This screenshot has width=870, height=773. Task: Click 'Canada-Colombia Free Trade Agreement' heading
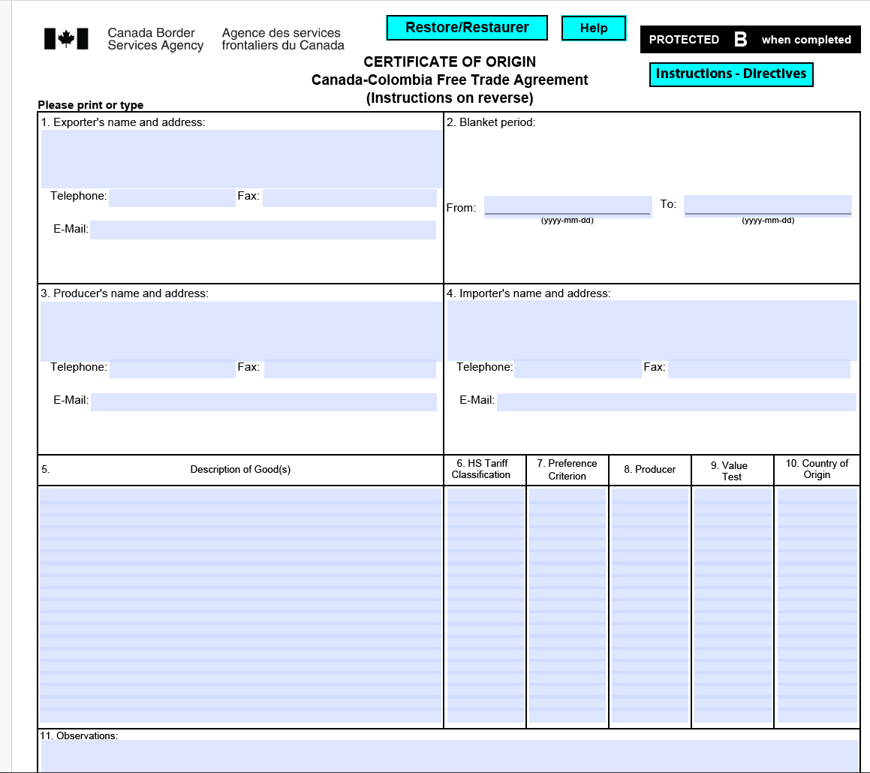tap(450, 80)
